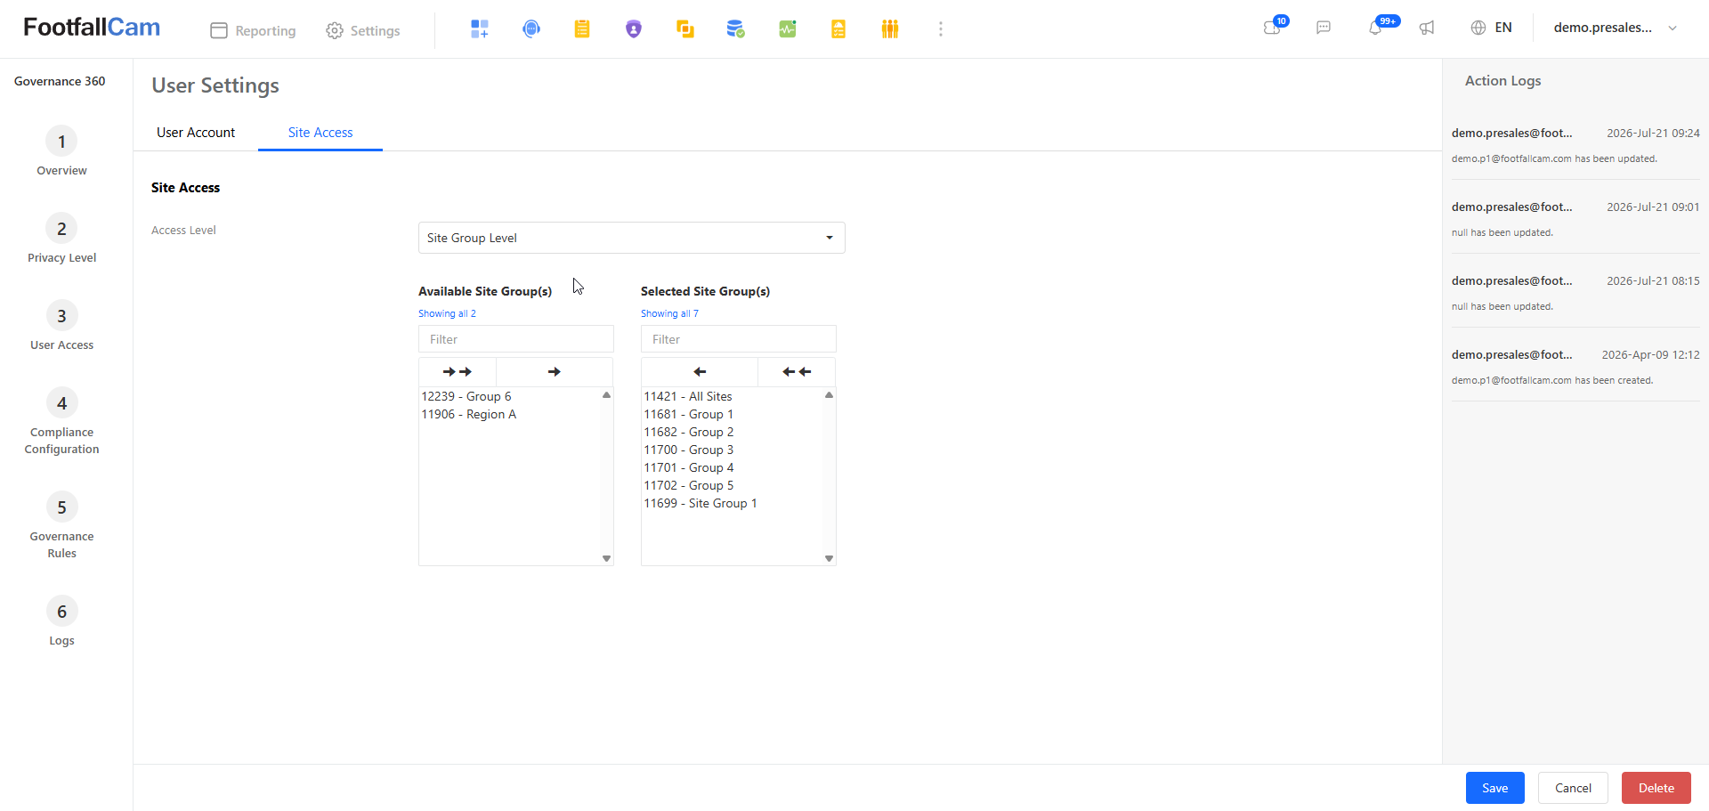The image size is (1709, 811).
Task: Click selected list scrollbar down arrow
Action: 829,558
